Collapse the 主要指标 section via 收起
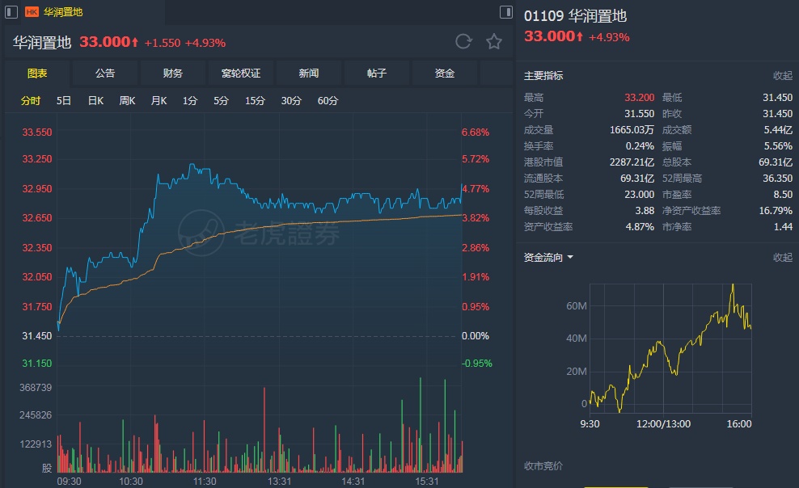The image size is (799, 488). [782, 76]
